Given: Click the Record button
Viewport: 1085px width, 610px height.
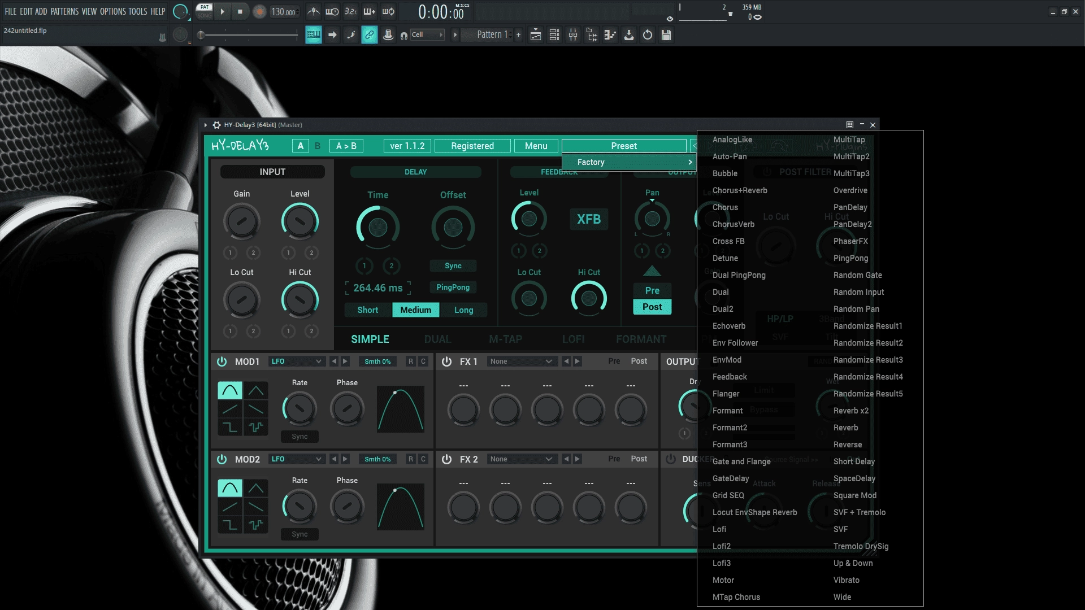Looking at the screenshot, I should tap(259, 11).
